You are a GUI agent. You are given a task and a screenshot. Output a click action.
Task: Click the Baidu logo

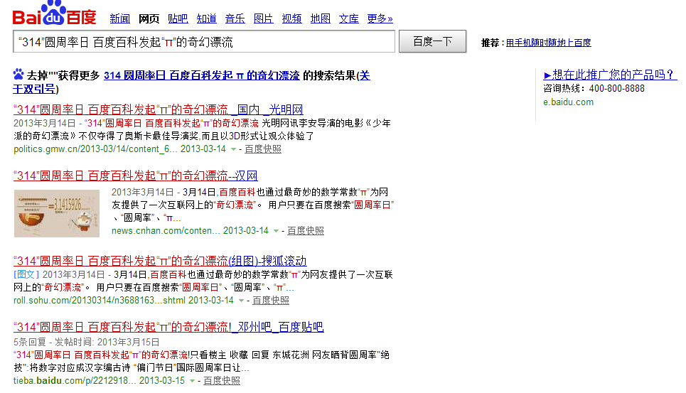pyautogui.click(x=54, y=13)
